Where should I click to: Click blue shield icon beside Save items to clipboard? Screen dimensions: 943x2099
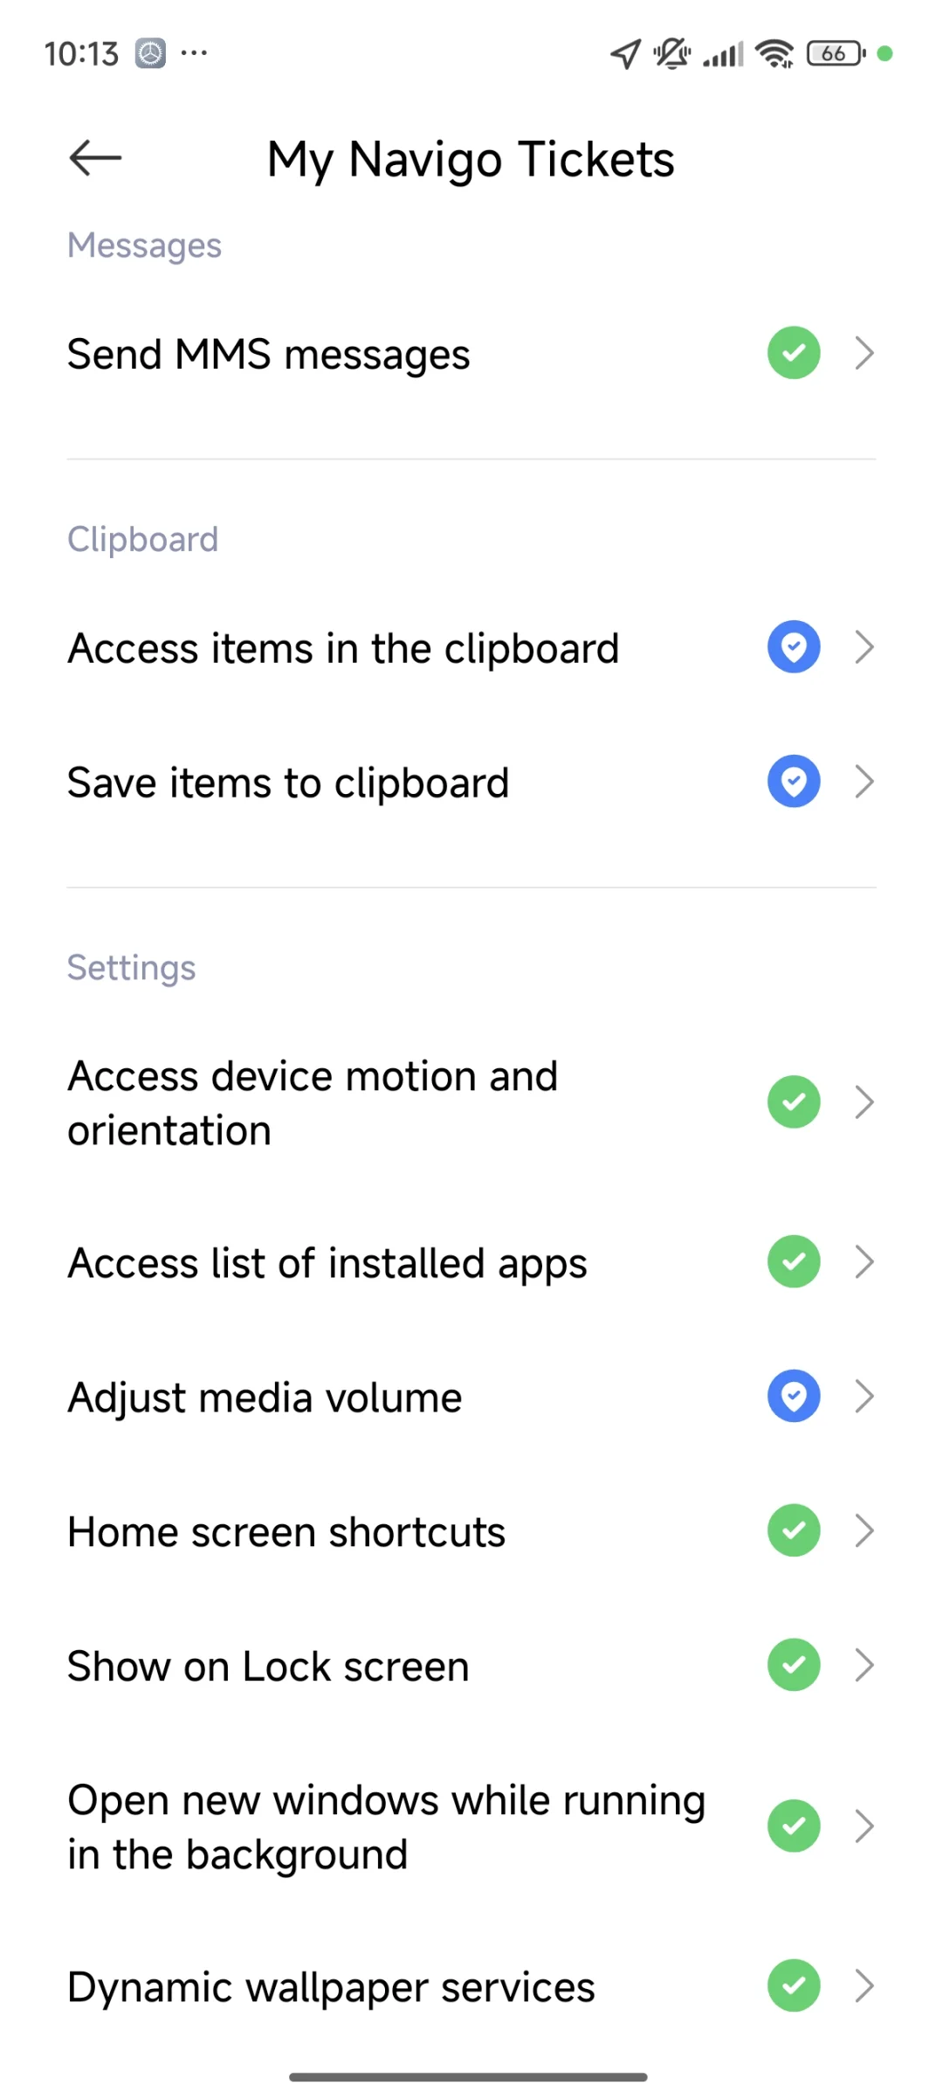[x=794, y=781]
